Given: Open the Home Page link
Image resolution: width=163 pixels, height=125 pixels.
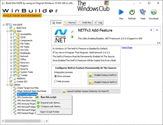Looking at the screenshot, I should (x=127, y=48).
